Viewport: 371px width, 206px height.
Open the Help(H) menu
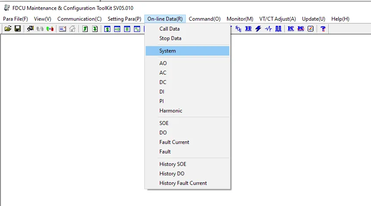[x=340, y=19]
